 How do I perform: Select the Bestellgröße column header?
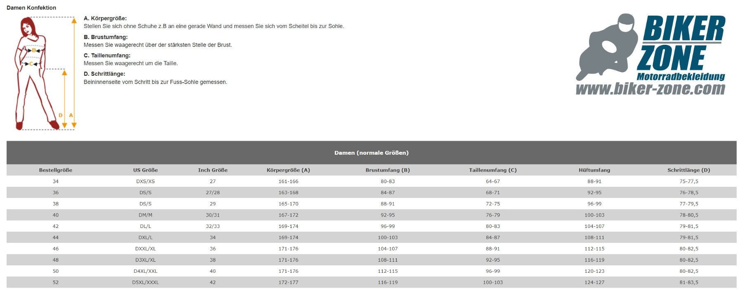(x=56, y=170)
